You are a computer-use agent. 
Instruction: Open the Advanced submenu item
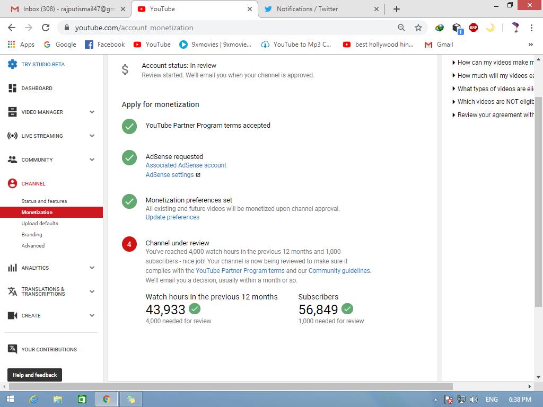click(x=33, y=245)
